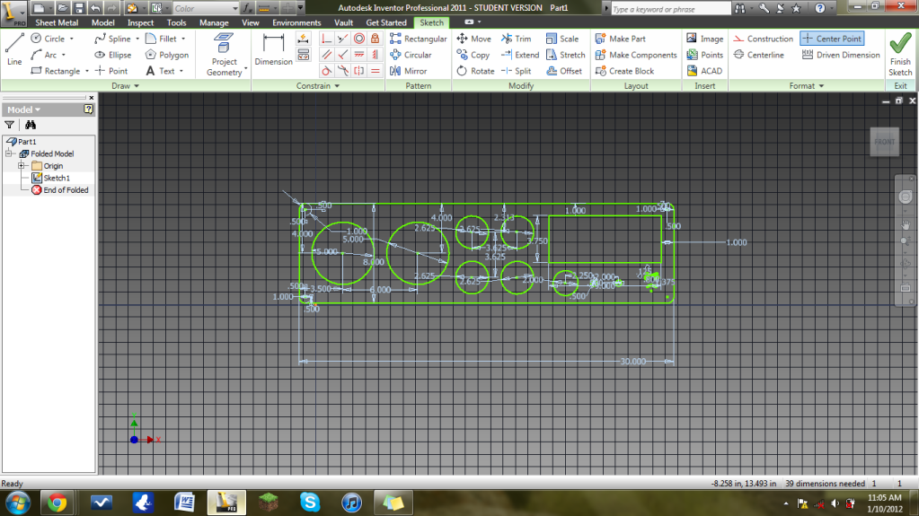Image resolution: width=919 pixels, height=516 pixels.
Task: Open the Sheet Metal ribbon tab
Action: coord(57,22)
